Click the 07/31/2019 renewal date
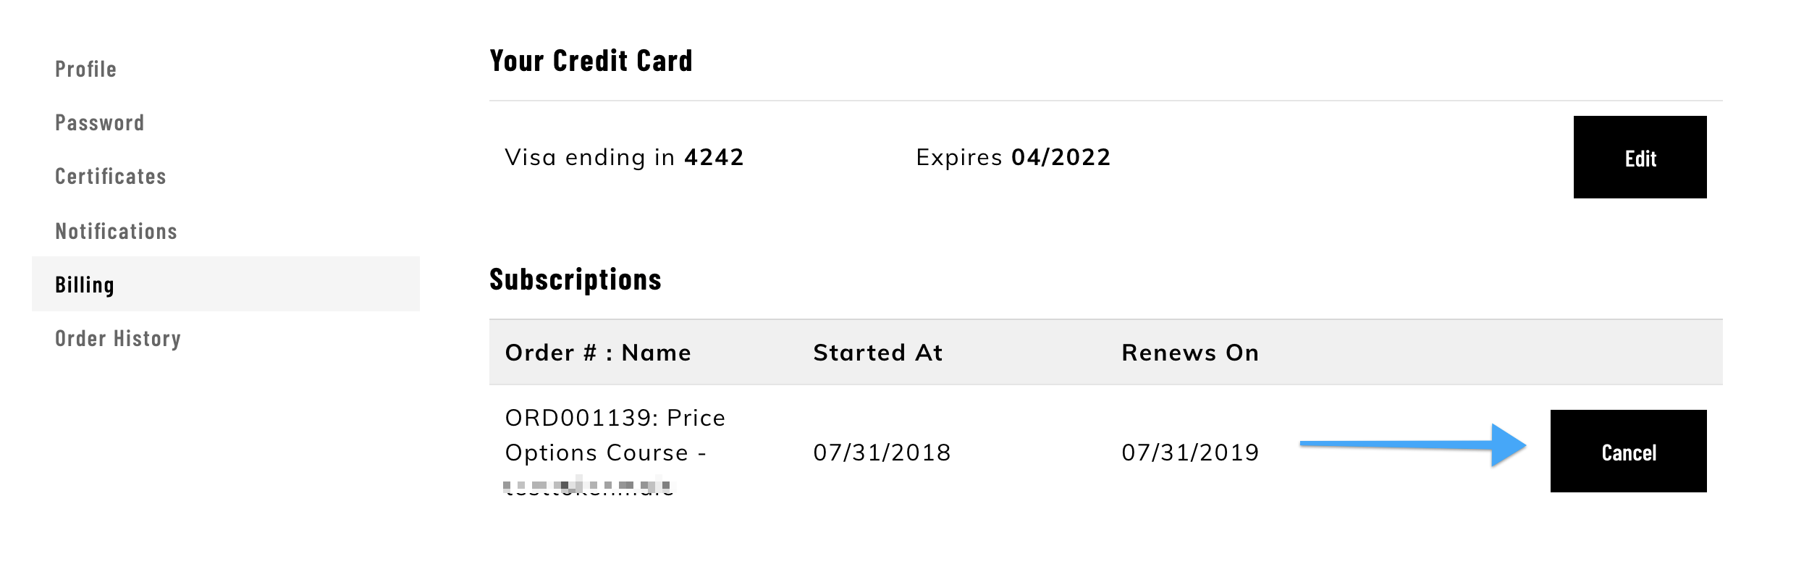This screenshot has height=572, width=1817. click(1190, 453)
